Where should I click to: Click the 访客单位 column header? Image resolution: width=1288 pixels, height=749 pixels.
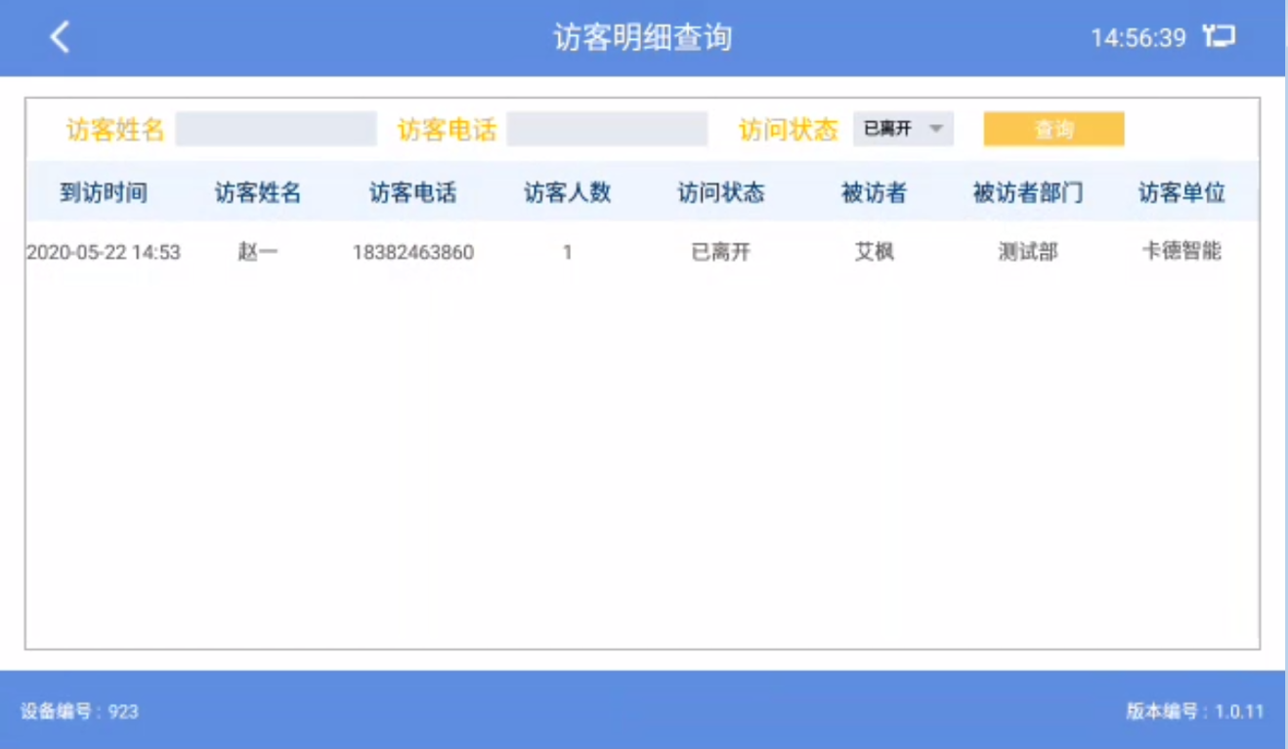1181,192
